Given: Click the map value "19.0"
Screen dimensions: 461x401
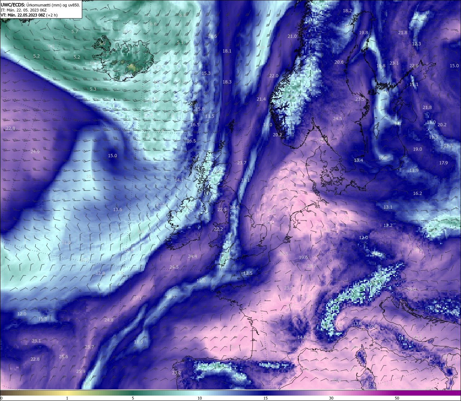Looking at the screenshot, I should 417,149.
